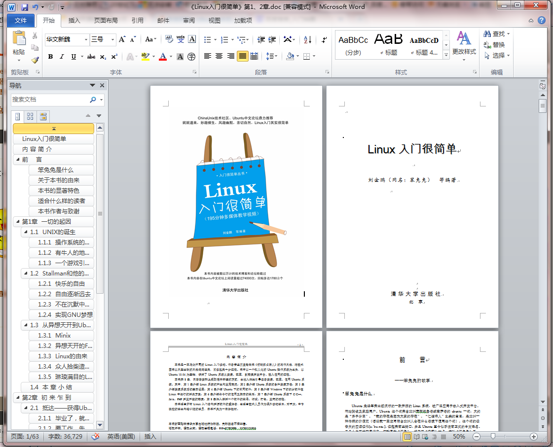Toggle character shading A button

pos(180,57)
